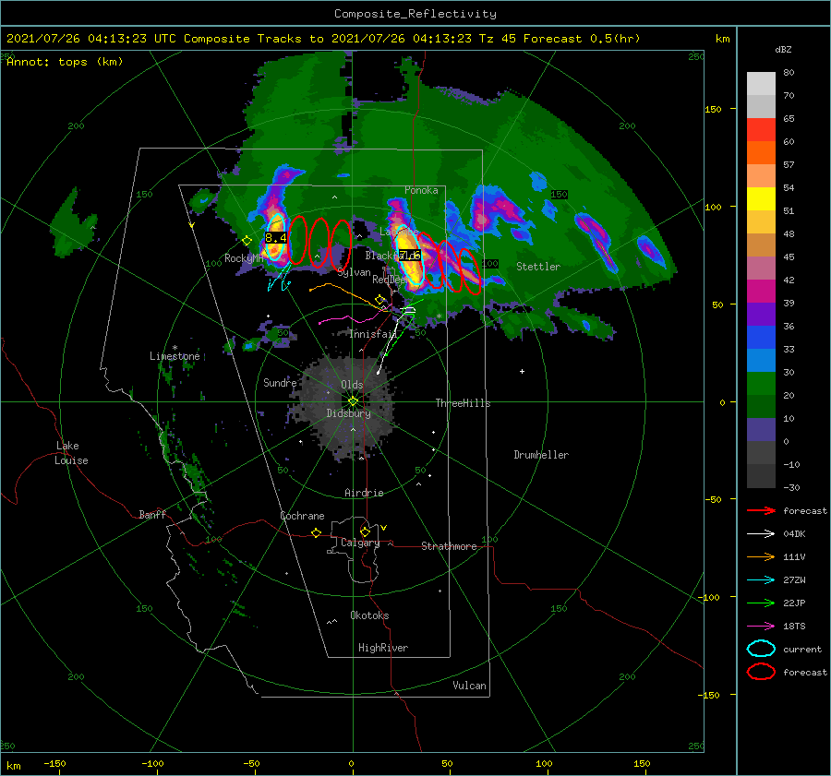This screenshot has width=831, height=776.
Task: Click the Innisfail city label
Action: click(373, 334)
